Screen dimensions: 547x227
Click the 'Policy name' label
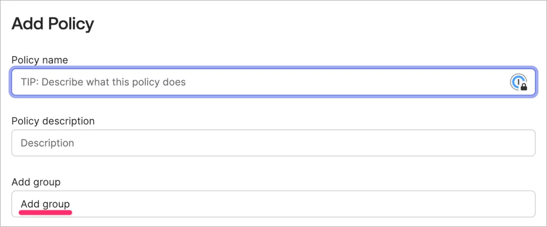click(40, 60)
